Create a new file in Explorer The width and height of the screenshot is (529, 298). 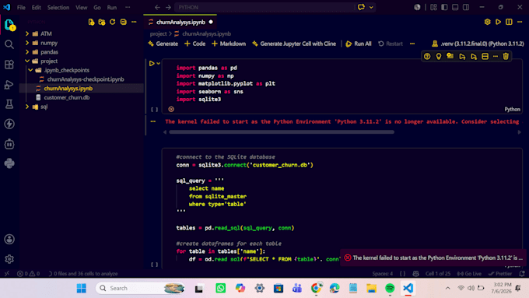coord(91,22)
